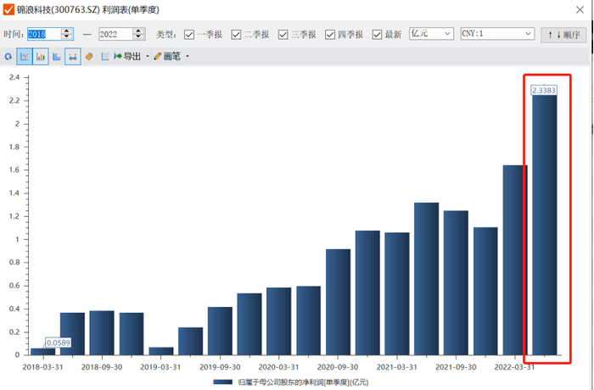The height and width of the screenshot is (390, 594).
Task: Switch to line chart view
Action: [25, 57]
